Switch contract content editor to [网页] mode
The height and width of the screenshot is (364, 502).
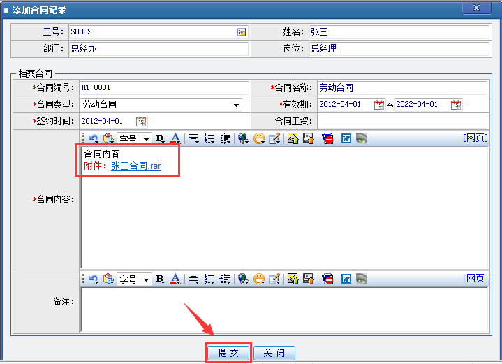tap(475, 138)
